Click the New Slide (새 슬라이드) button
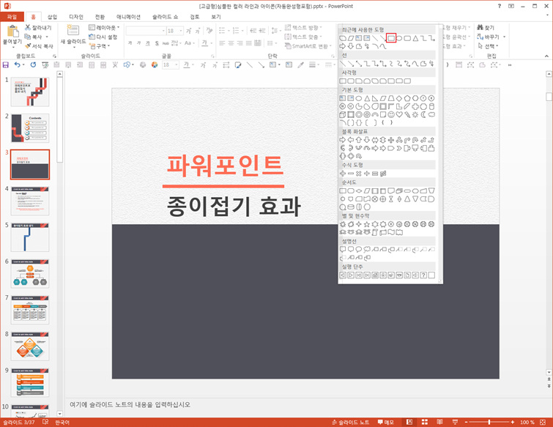Viewport: 553px width, 427px height. 73,36
